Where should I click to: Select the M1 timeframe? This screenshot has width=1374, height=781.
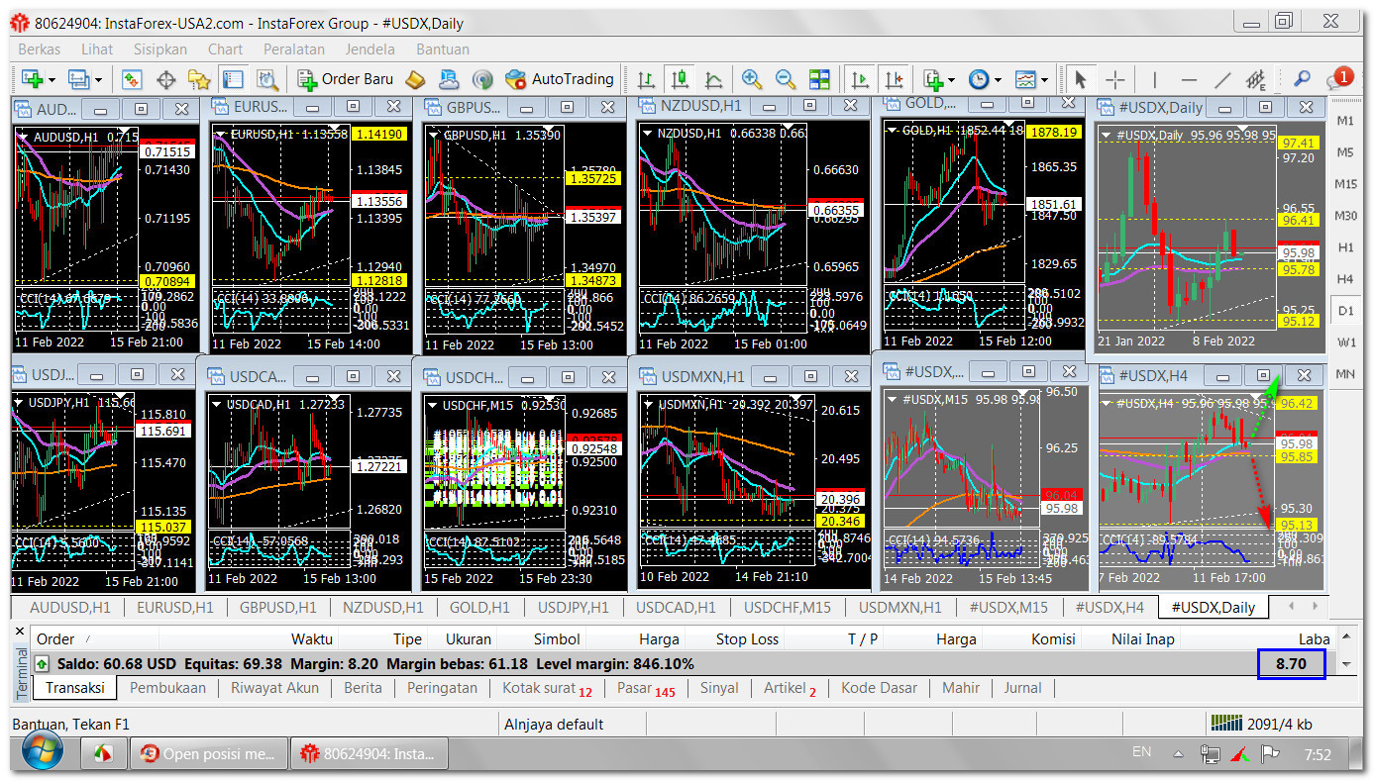1345,121
